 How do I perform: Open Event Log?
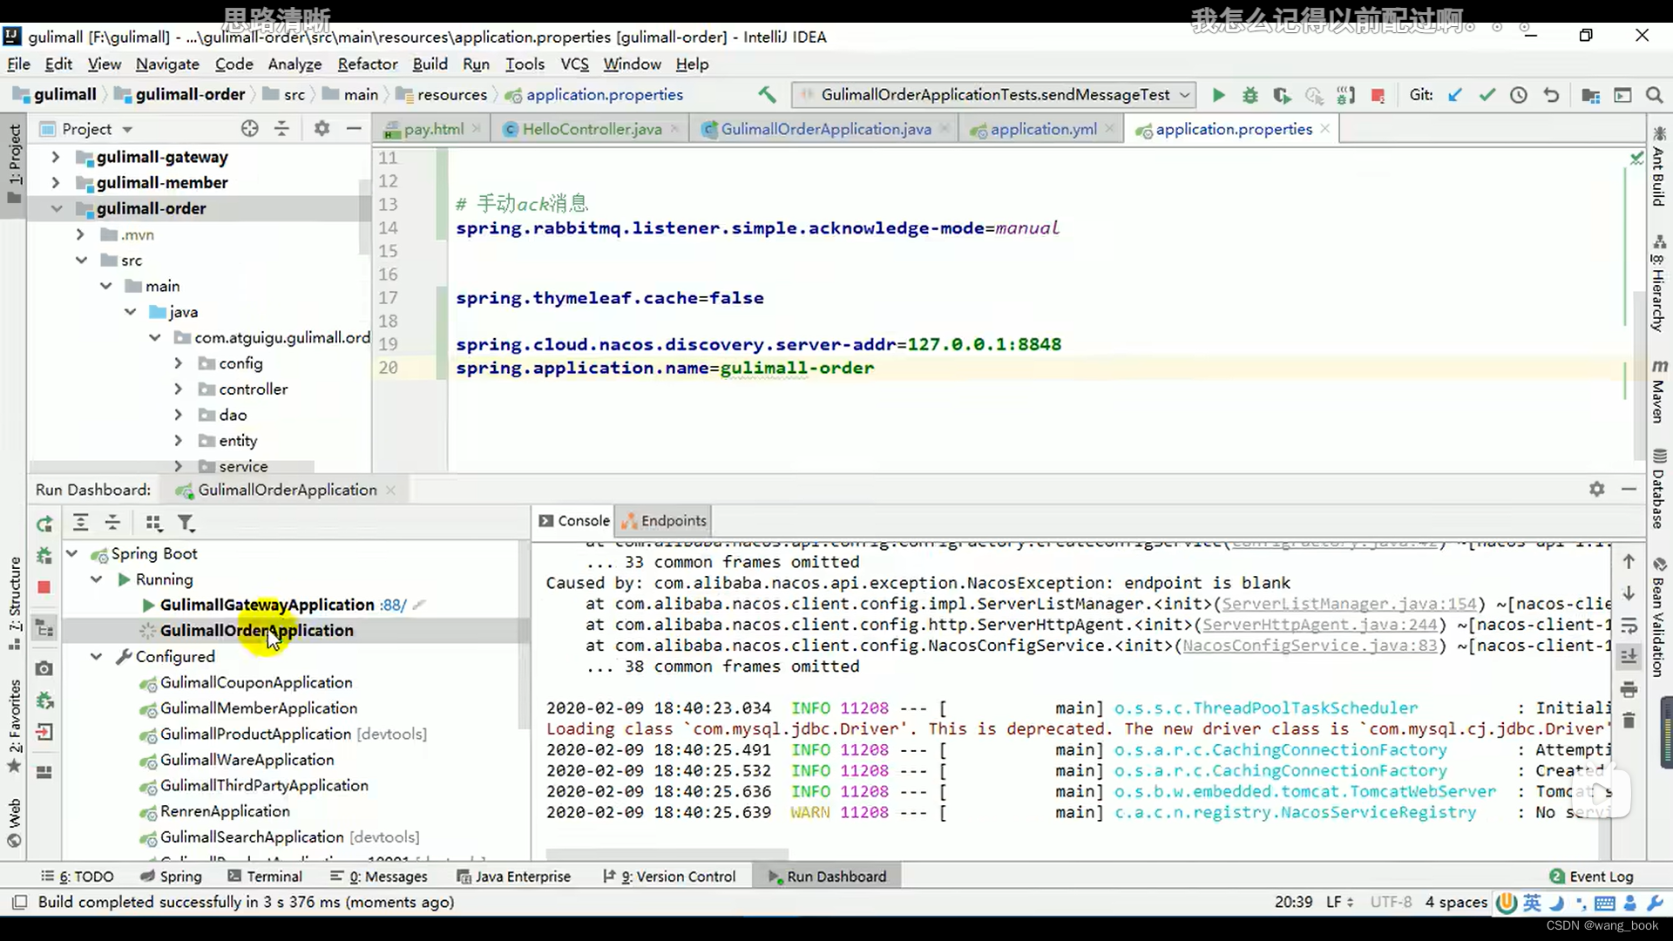click(x=1591, y=876)
